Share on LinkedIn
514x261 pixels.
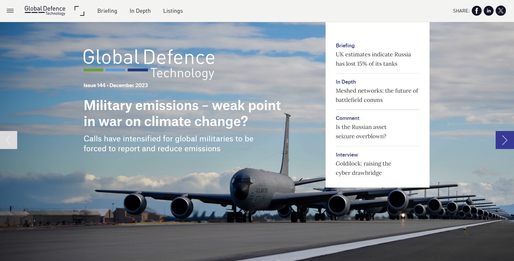tap(488, 11)
